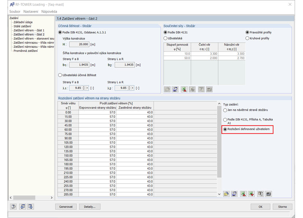Import force coefficient table from Excel
This screenshot has height=218, width=303.
(x=192, y=89)
